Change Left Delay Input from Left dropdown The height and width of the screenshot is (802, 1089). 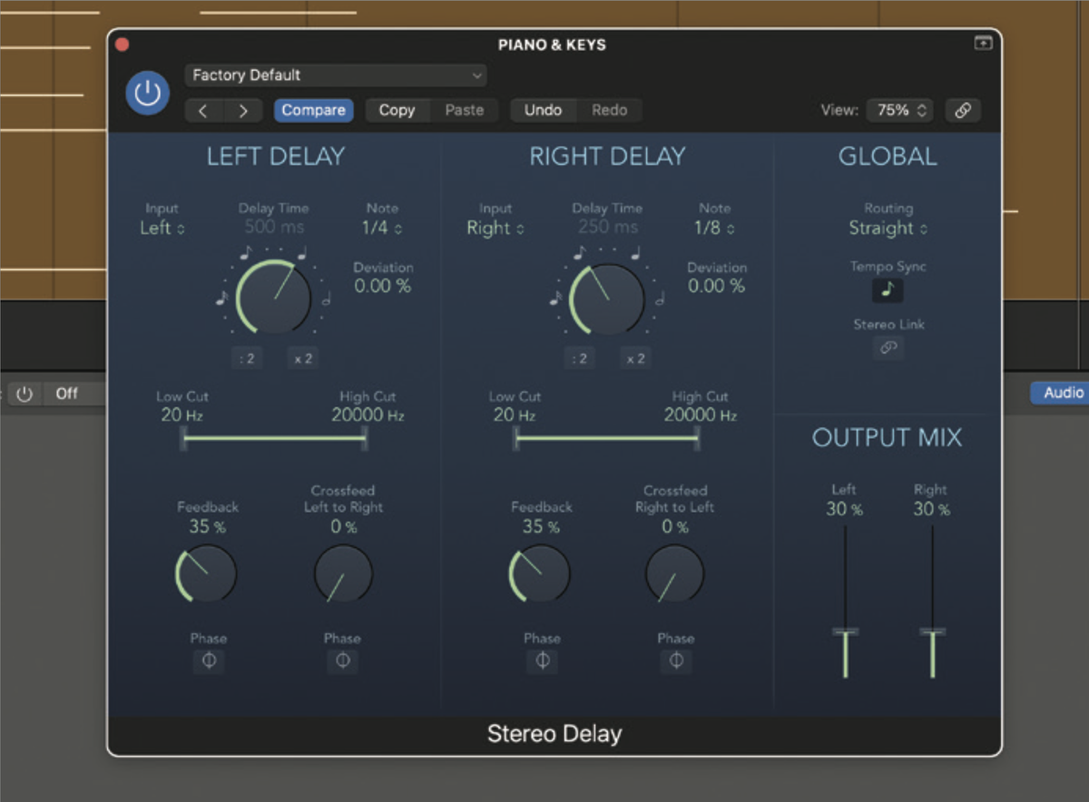pos(162,228)
